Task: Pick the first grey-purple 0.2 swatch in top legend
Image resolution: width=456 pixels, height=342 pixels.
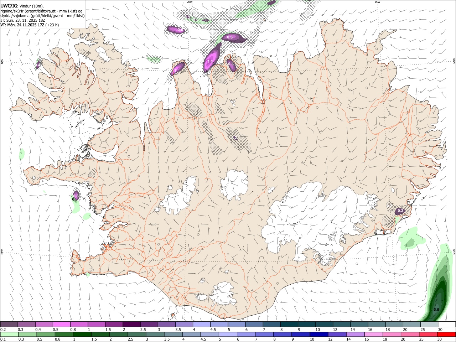Action: click(x=9, y=325)
